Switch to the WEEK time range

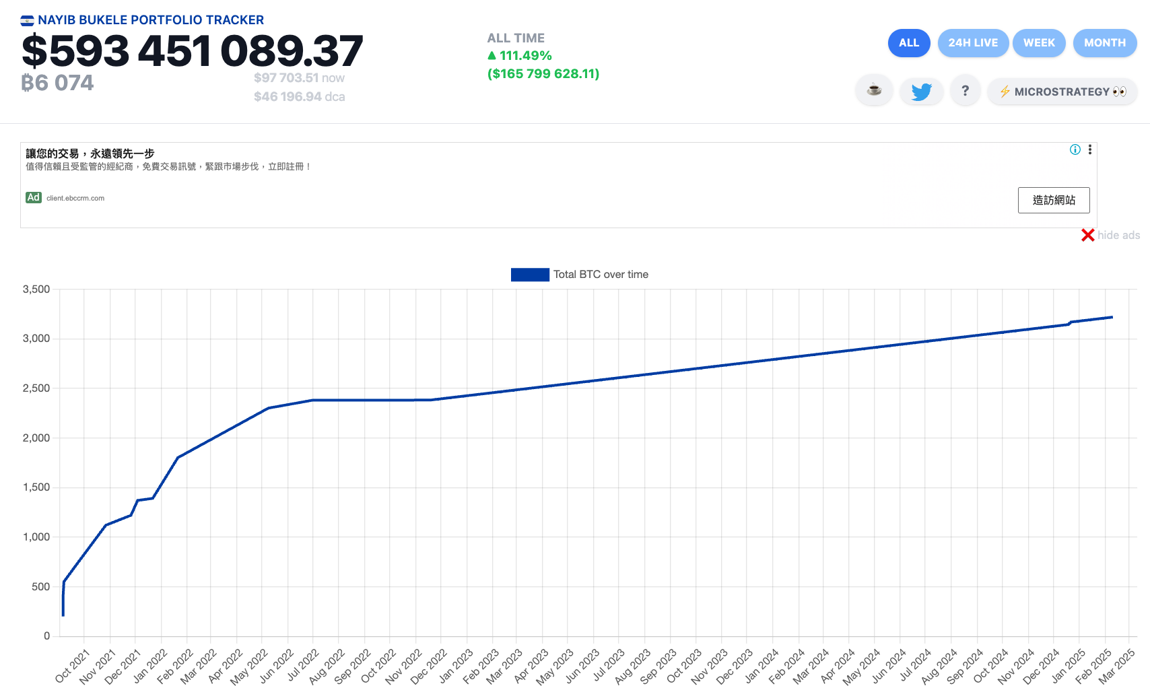point(1039,43)
